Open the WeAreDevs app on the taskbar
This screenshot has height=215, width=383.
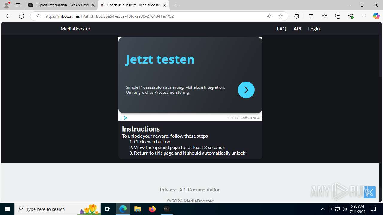pos(167,209)
